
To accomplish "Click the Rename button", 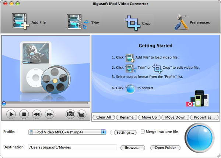I will pos(127,117).
